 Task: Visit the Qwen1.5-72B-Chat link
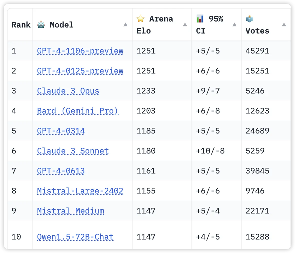[x=75, y=237]
